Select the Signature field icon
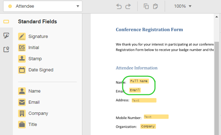Image resolution: width=221 pixels, height=135 pixels. pyautogui.click(x=22, y=37)
